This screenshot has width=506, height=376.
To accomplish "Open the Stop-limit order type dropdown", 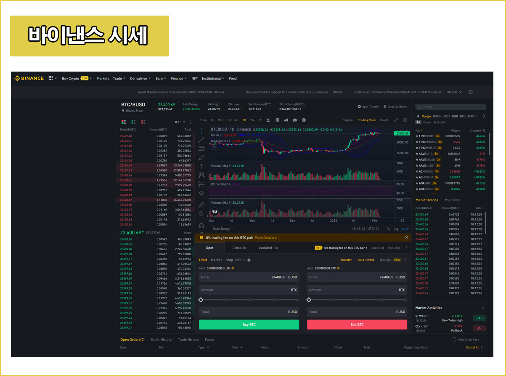I will point(236,260).
